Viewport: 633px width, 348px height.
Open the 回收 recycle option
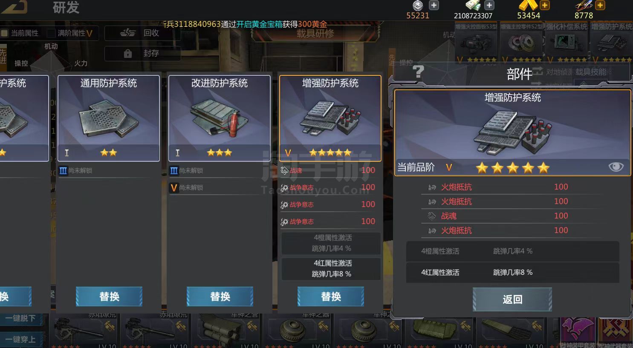(x=143, y=33)
